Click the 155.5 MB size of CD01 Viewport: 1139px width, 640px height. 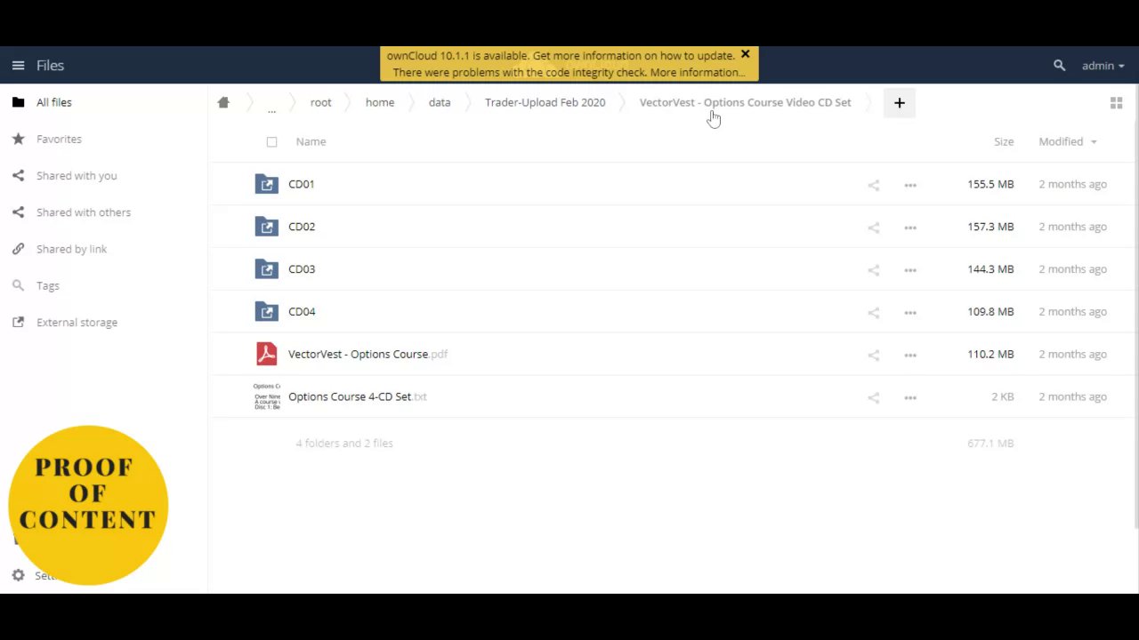point(990,184)
